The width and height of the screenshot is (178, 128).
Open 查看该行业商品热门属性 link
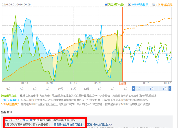coord(69,124)
